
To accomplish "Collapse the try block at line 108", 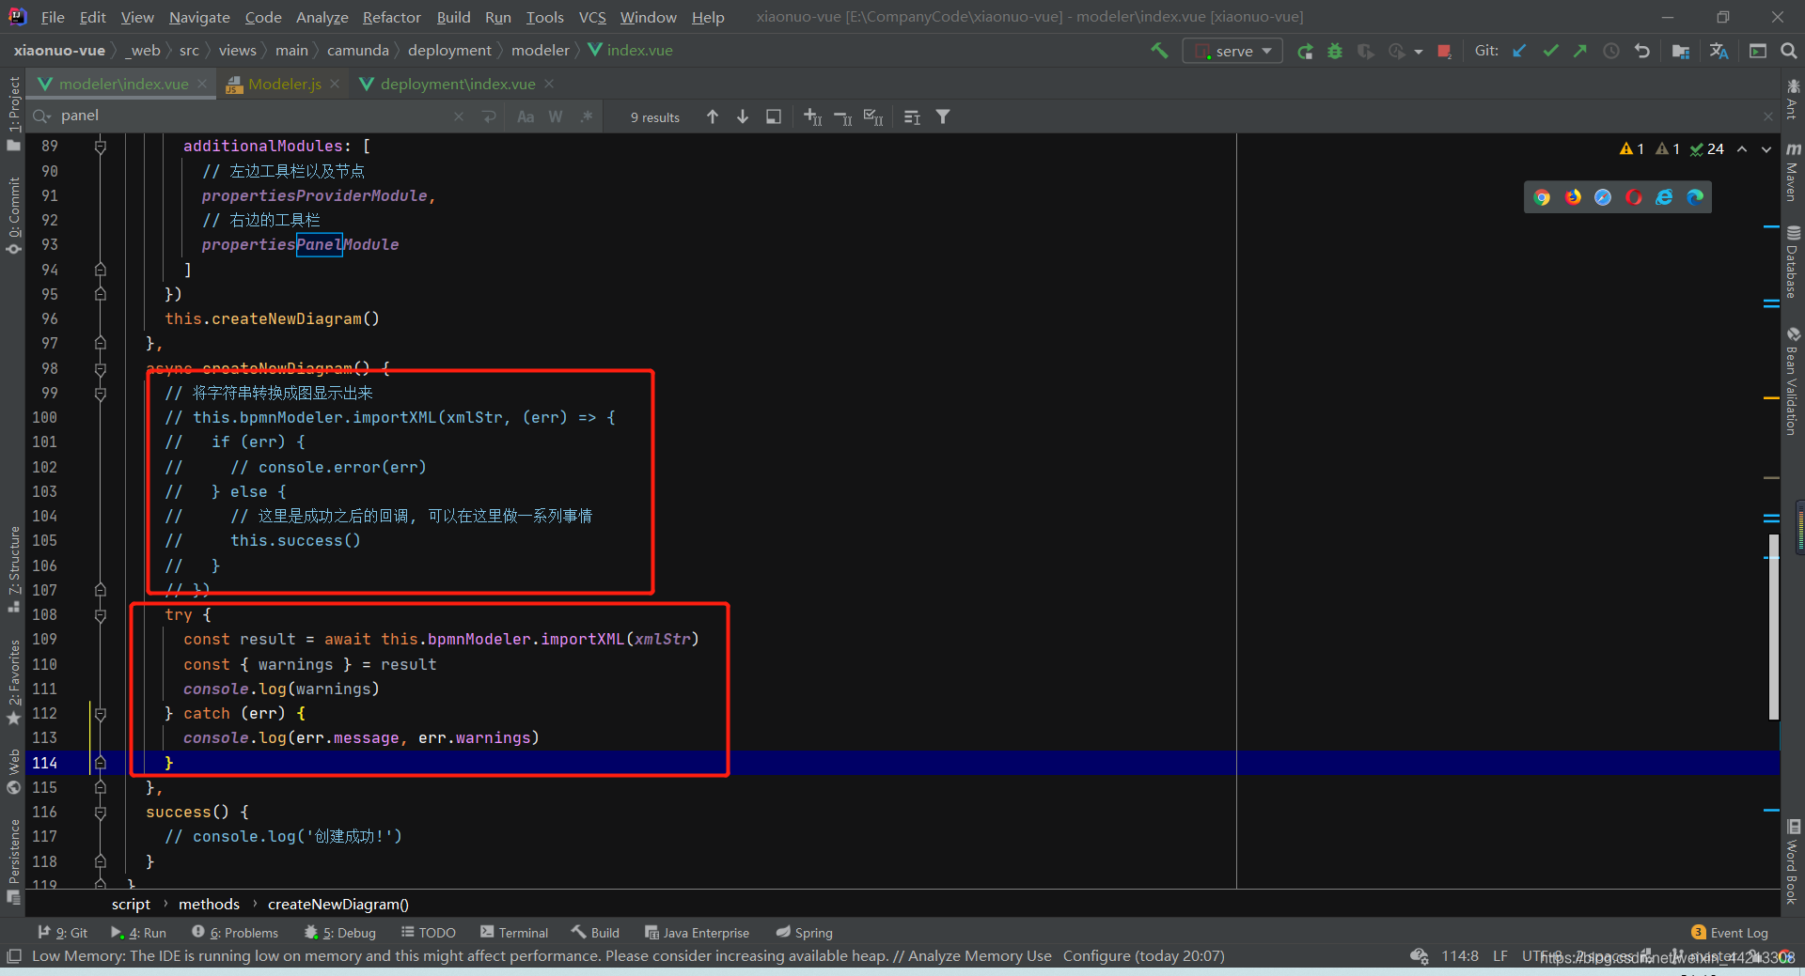I will 101,615.
